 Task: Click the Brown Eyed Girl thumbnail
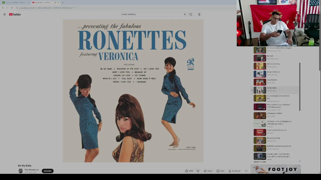click(x=260, y=140)
